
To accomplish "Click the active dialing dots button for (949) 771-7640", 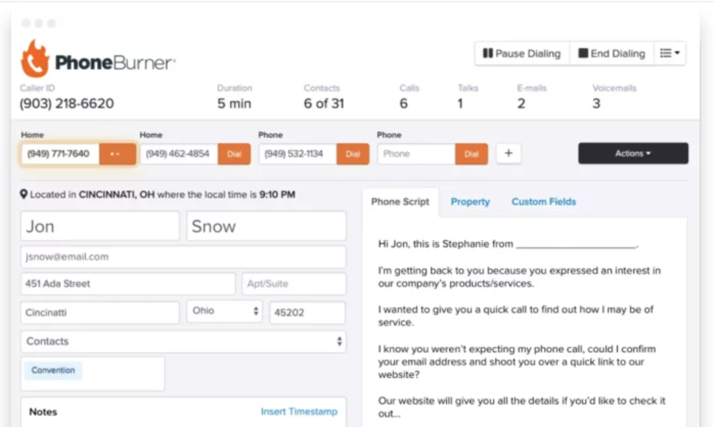I will coord(118,154).
